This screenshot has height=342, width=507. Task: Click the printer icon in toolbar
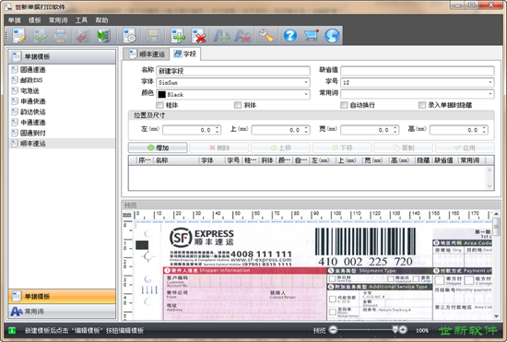coord(60,36)
